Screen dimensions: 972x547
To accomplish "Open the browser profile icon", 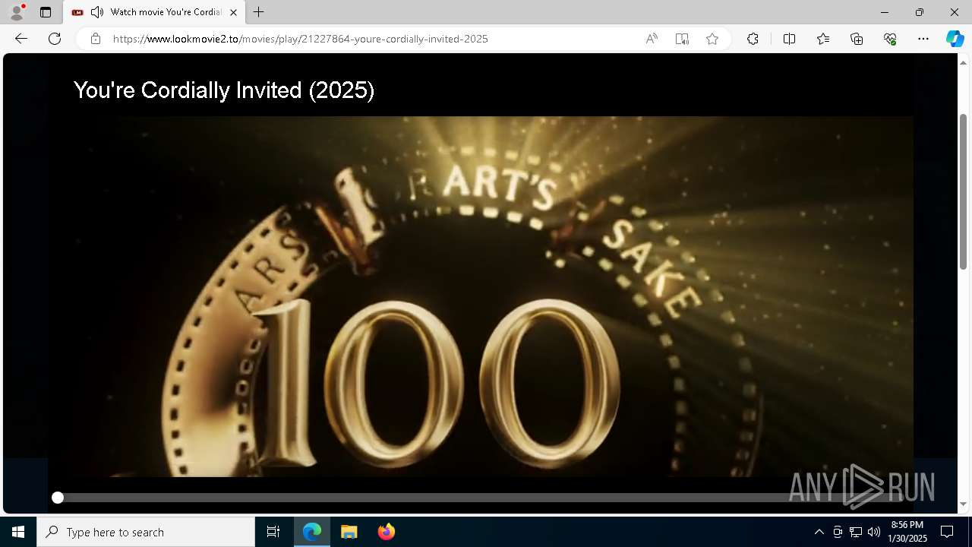I will tap(17, 12).
